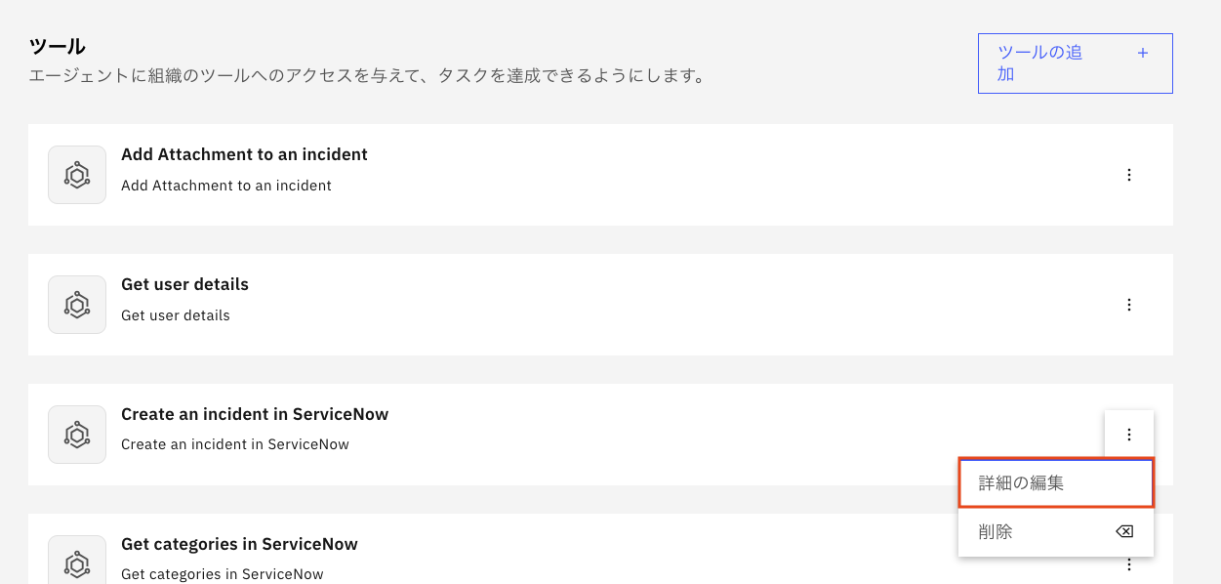
Task: Click the Add Attachment tool icon
Action: pyautogui.click(x=77, y=175)
